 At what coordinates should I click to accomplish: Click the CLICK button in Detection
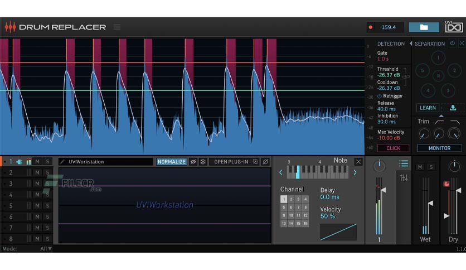point(393,148)
